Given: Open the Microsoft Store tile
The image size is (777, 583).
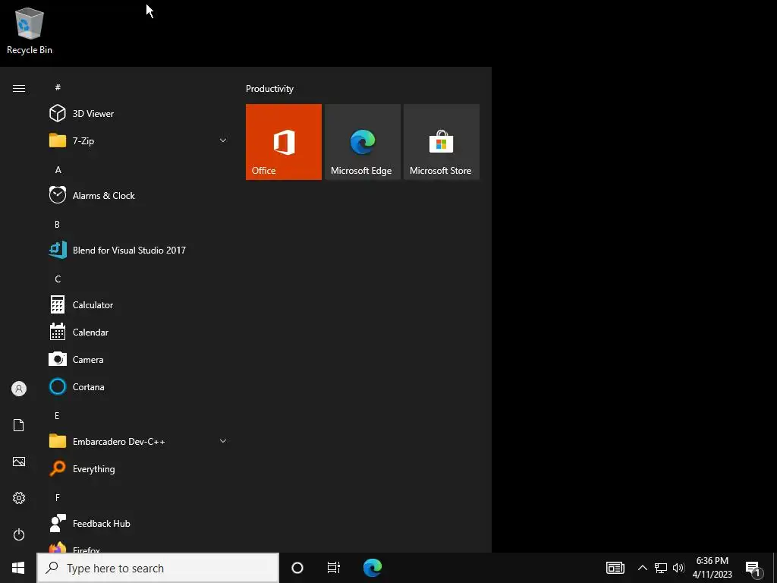Looking at the screenshot, I should coord(442,142).
